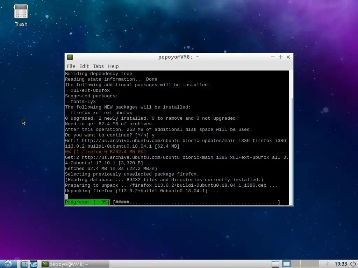Viewport: 358px width, 268px height.
Task: Click the 'Selecting previously unselected package firefox.' line
Action: click(x=132, y=174)
